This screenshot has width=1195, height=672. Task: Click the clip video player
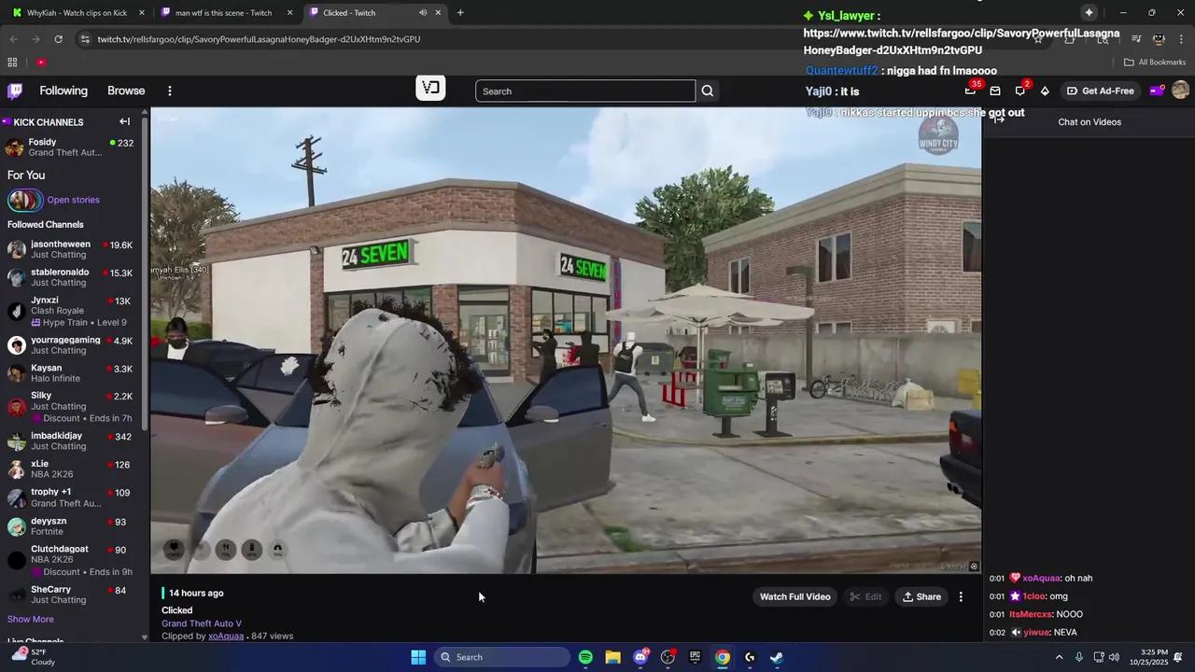(x=566, y=341)
